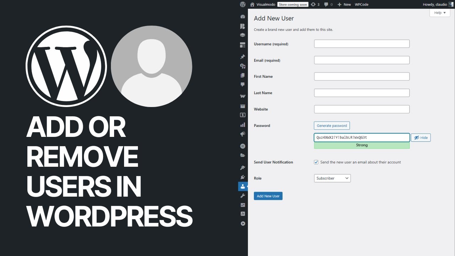Open the Media icon in sidebar
The height and width of the screenshot is (256, 455).
[243, 66]
